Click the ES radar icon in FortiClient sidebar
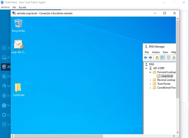 (x=4, y=96)
